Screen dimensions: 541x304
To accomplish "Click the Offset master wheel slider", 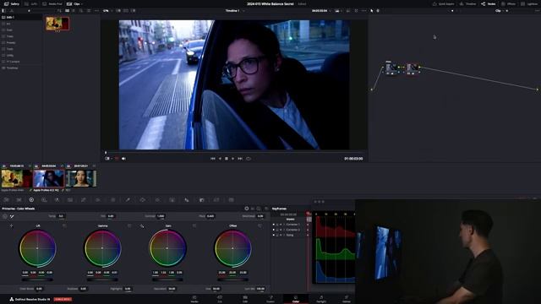I will [x=232, y=280].
